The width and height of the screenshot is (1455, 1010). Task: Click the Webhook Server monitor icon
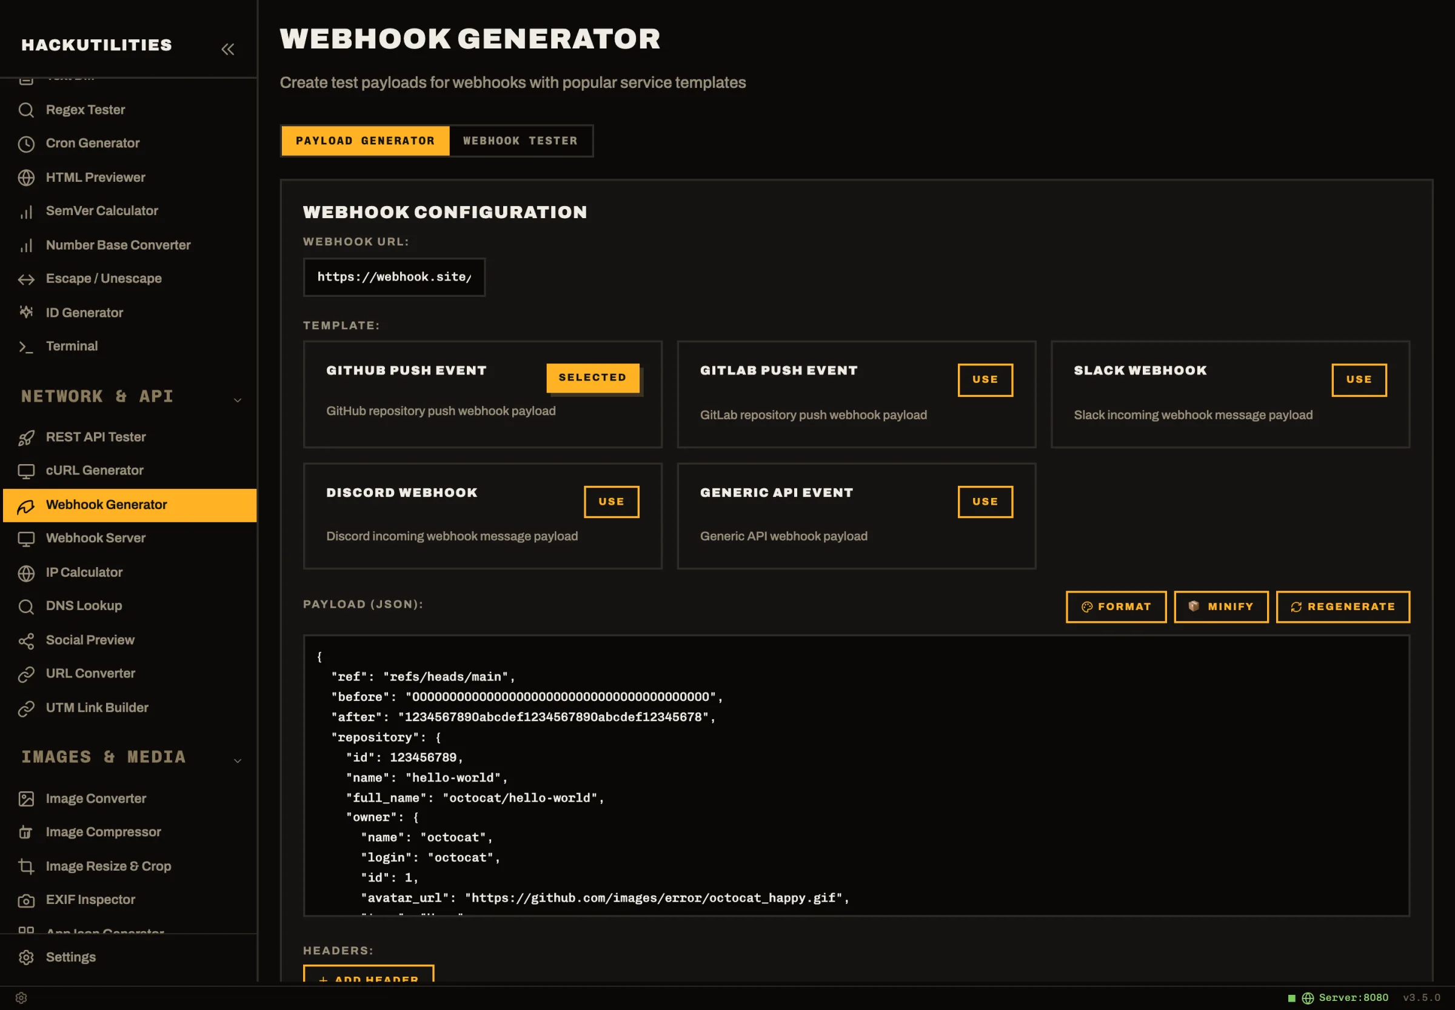[x=26, y=539]
